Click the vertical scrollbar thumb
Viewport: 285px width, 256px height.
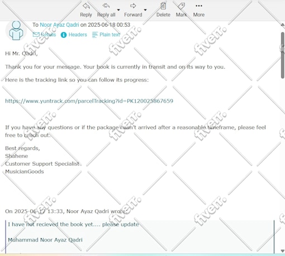[x=283, y=55]
